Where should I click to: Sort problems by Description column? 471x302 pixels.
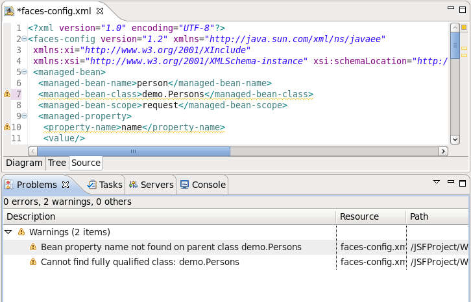pos(170,216)
